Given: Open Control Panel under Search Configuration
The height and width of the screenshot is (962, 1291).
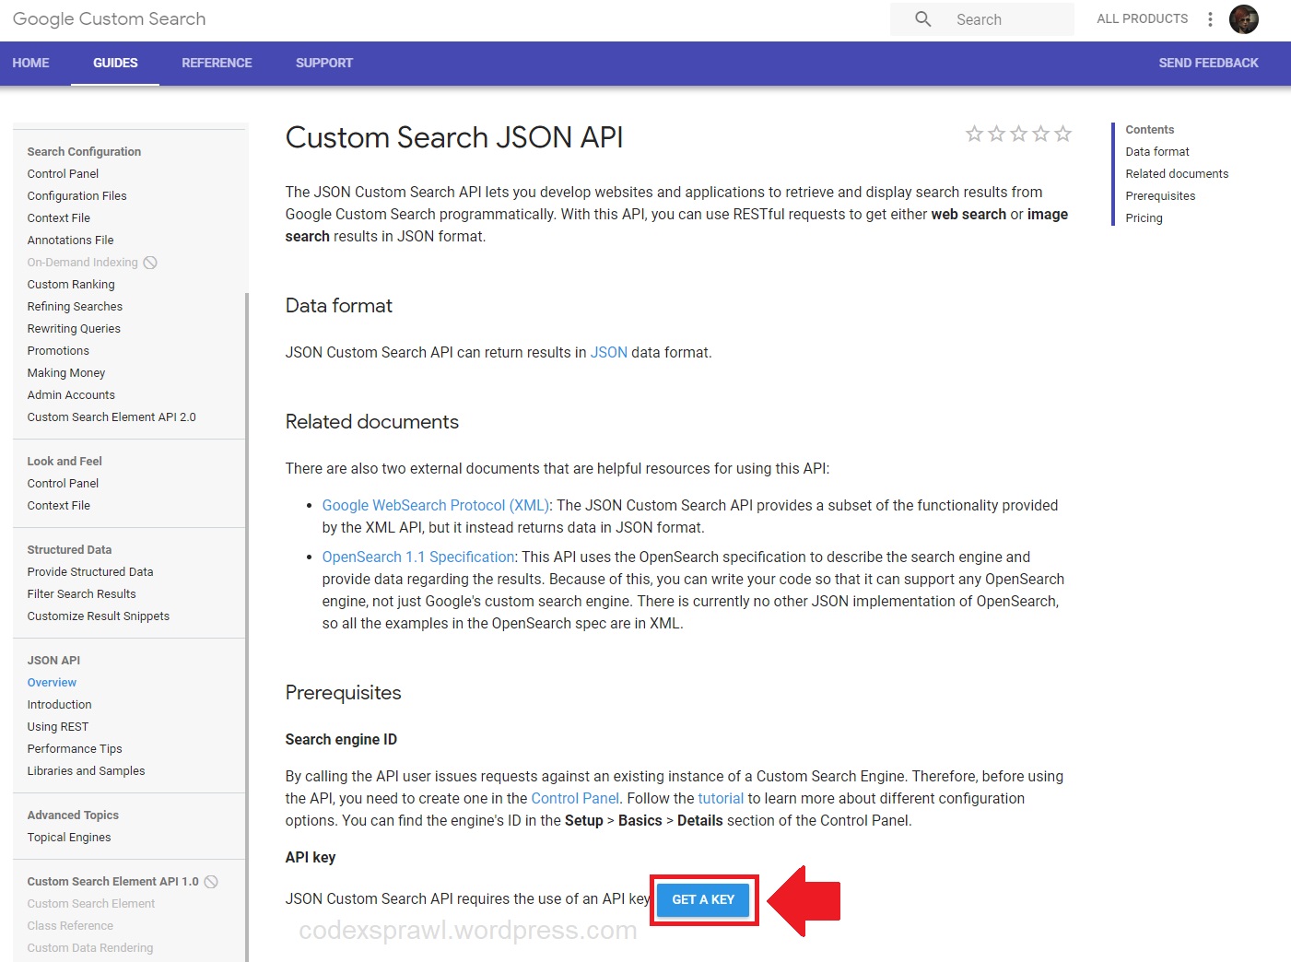Looking at the screenshot, I should (x=63, y=174).
